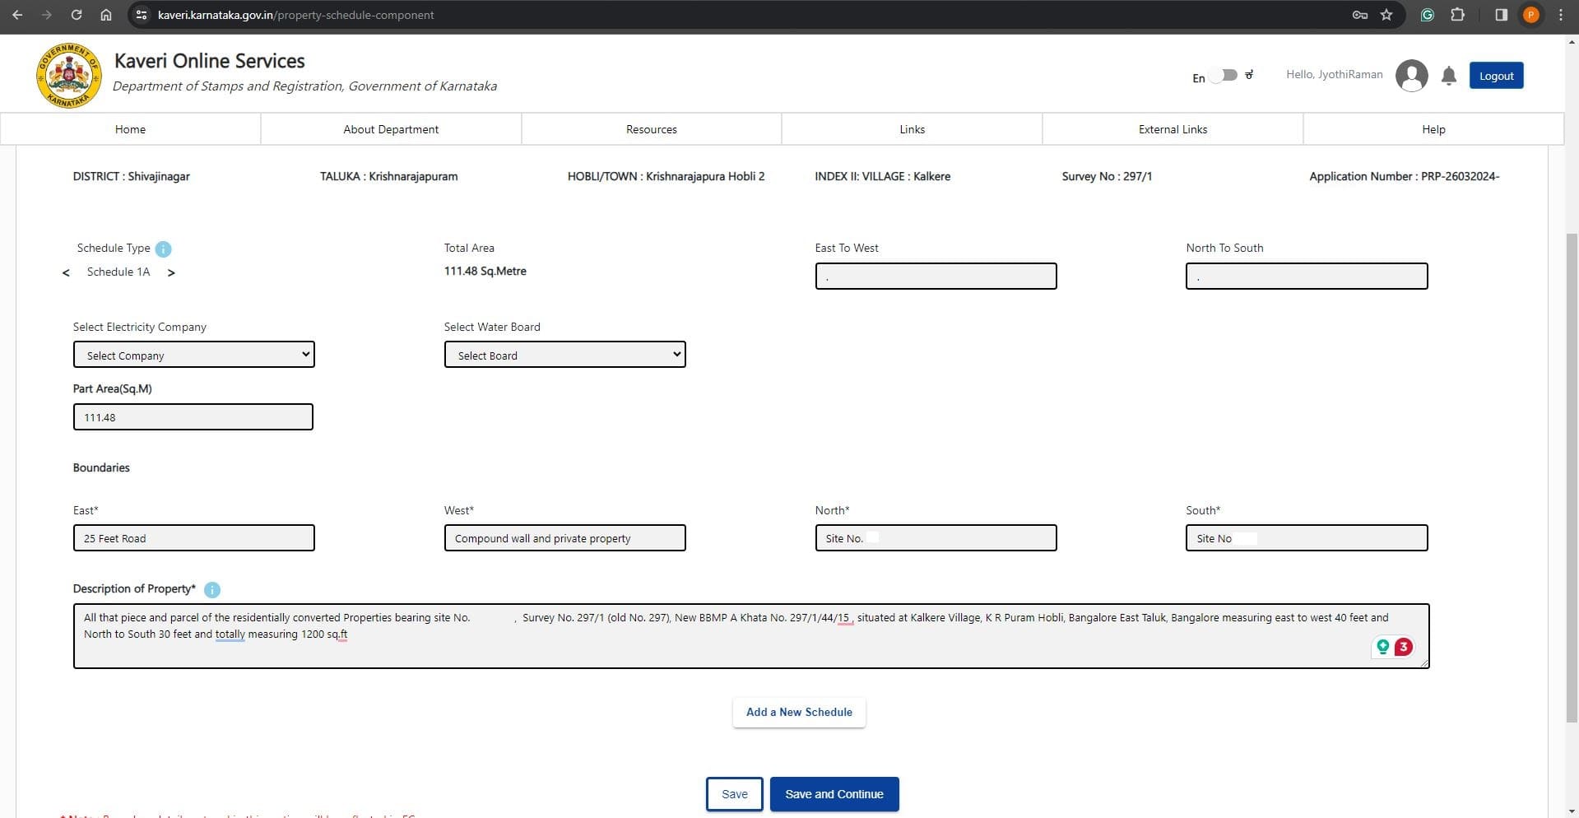Click the East boundary input field
The height and width of the screenshot is (818, 1579).
[194, 538]
